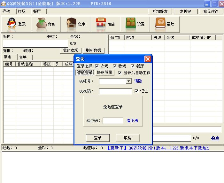224x183 pixels.
Task: Click the 取消 button
Action: [128, 138]
